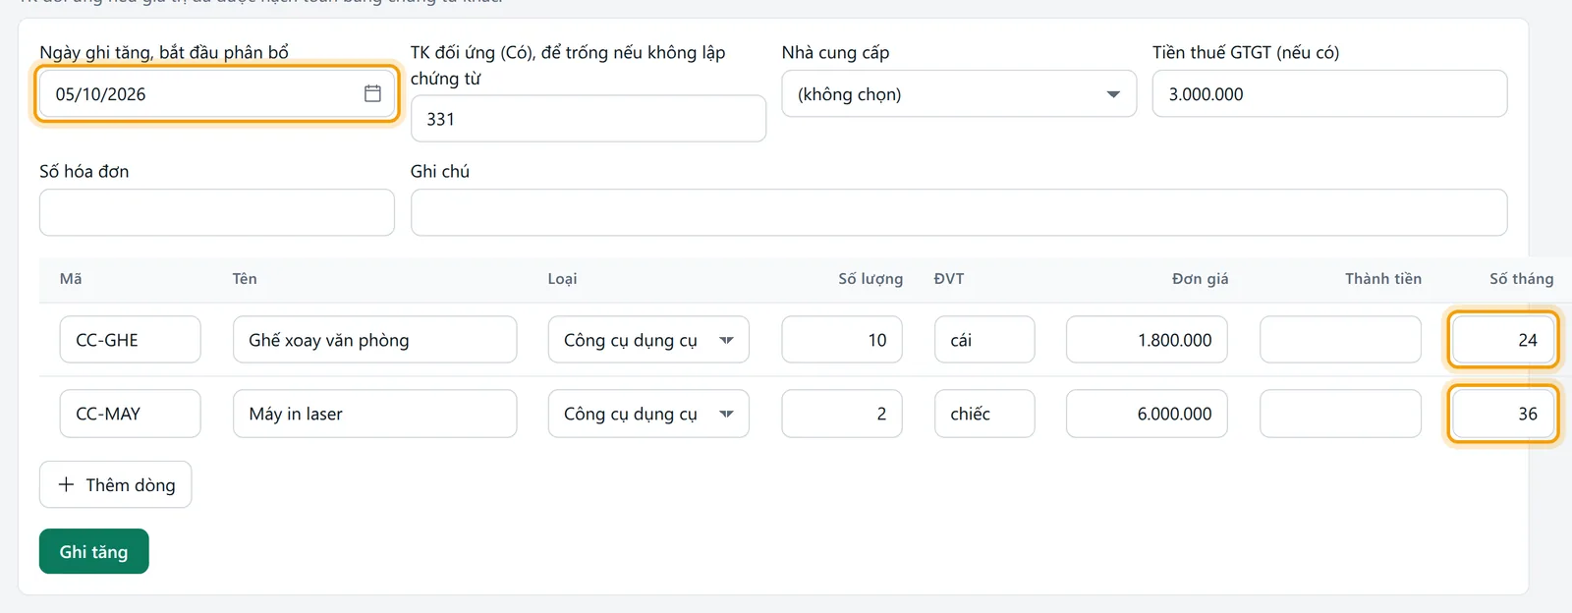Edit Số tháng field with value 24
The height and width of the screenshot is (613, 1572).
point(1503,339)
